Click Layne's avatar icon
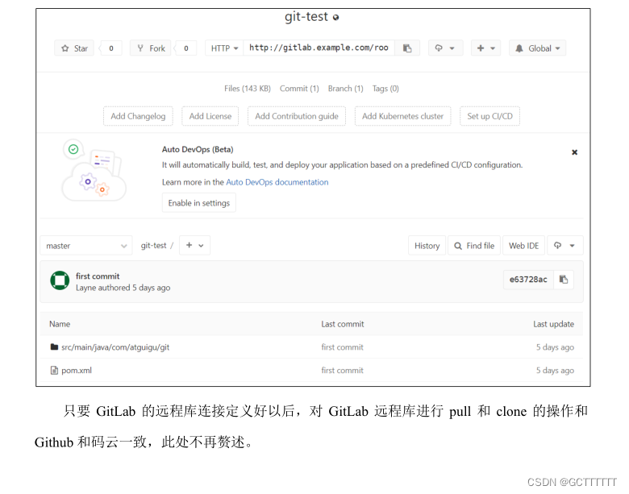 [x=60, y=280]
